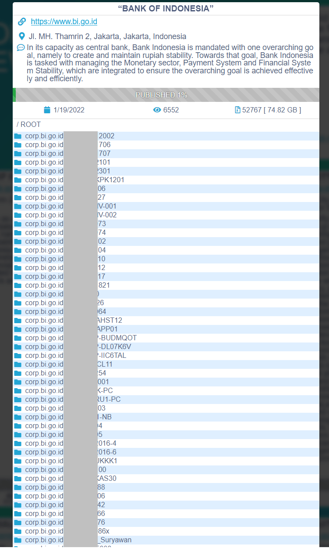Click the calendar icon next to 1/19/2022
This screenshot has height=548, width=329.
click(47, 110)
